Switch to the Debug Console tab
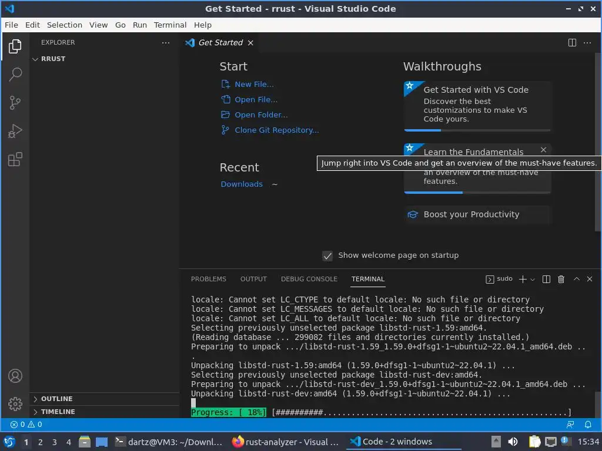This screenshot has height=451, width=602. (x=309, y=279)
